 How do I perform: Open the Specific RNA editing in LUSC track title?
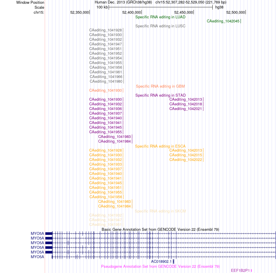pyautogui.click(x=160, y=26)
